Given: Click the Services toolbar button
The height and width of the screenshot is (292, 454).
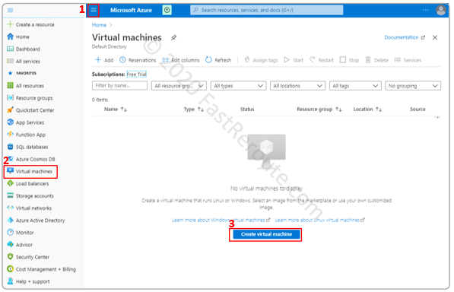Looking at the screenshot, I should (x=408, y=60).
